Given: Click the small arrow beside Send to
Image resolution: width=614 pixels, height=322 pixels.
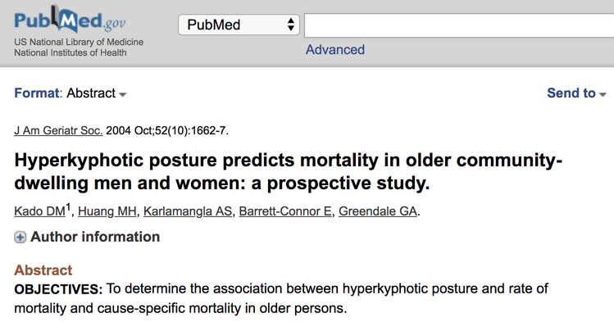Looking at the screenshot, I should (603, 94).
